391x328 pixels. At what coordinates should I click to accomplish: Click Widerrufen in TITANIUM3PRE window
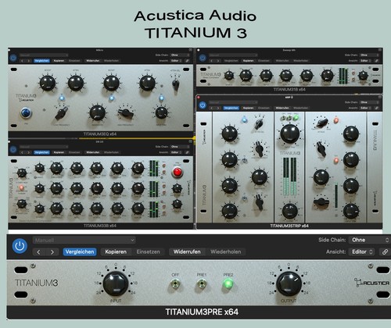click(x=187, y=251)
